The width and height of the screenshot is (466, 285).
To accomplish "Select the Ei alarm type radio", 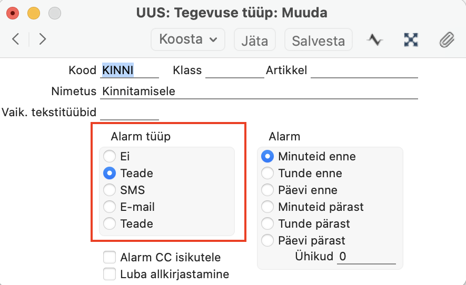I will [x=110, y=156].
